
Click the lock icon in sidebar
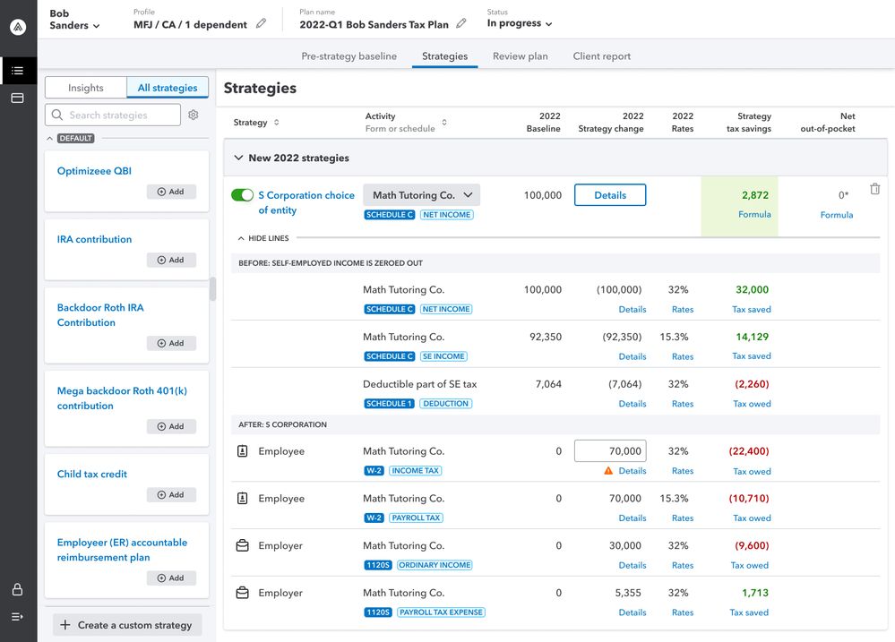[x=18, y=589]
